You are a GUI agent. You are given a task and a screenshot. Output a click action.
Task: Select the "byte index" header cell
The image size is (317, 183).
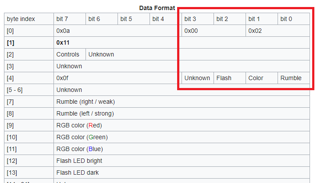coord(21,19)
